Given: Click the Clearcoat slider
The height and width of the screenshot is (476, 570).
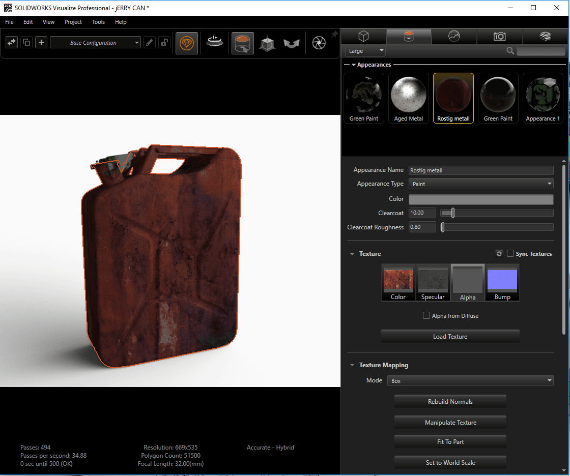Looking at the screenshot, I should pyautogui.click(x=497, y=213).
